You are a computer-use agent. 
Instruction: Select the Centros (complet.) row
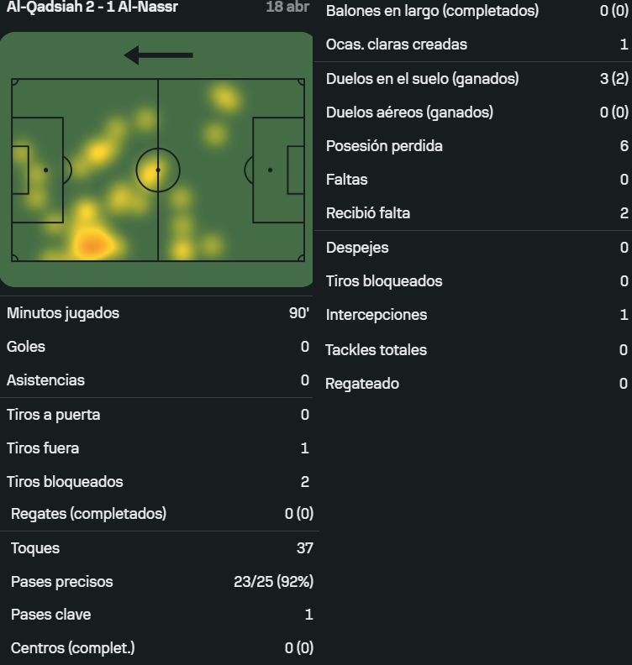click(160, 648)
